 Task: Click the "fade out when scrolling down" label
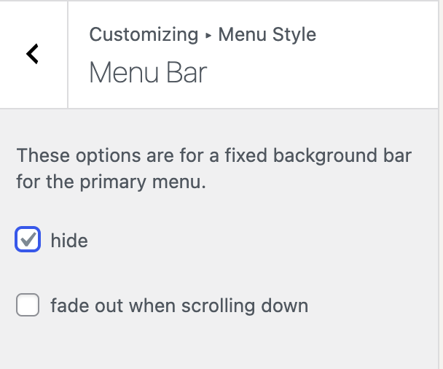click(179, 306)
